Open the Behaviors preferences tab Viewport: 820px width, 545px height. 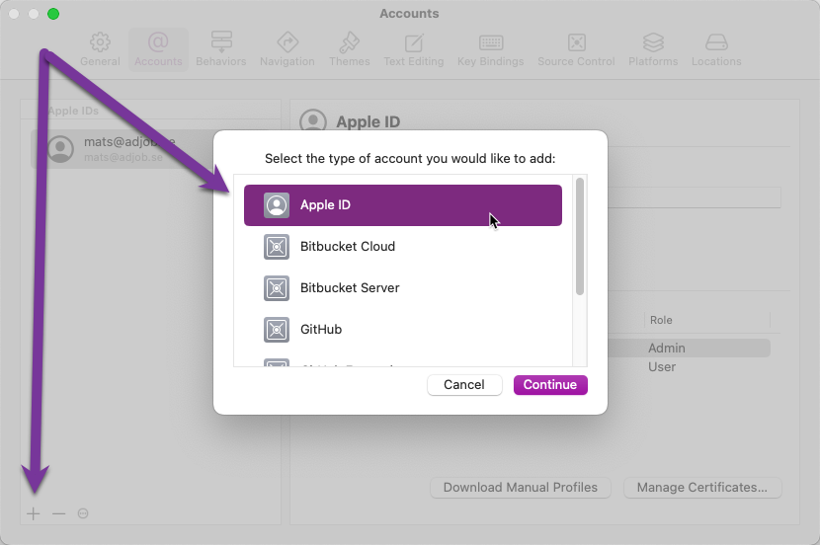click(x=221, y=49)
